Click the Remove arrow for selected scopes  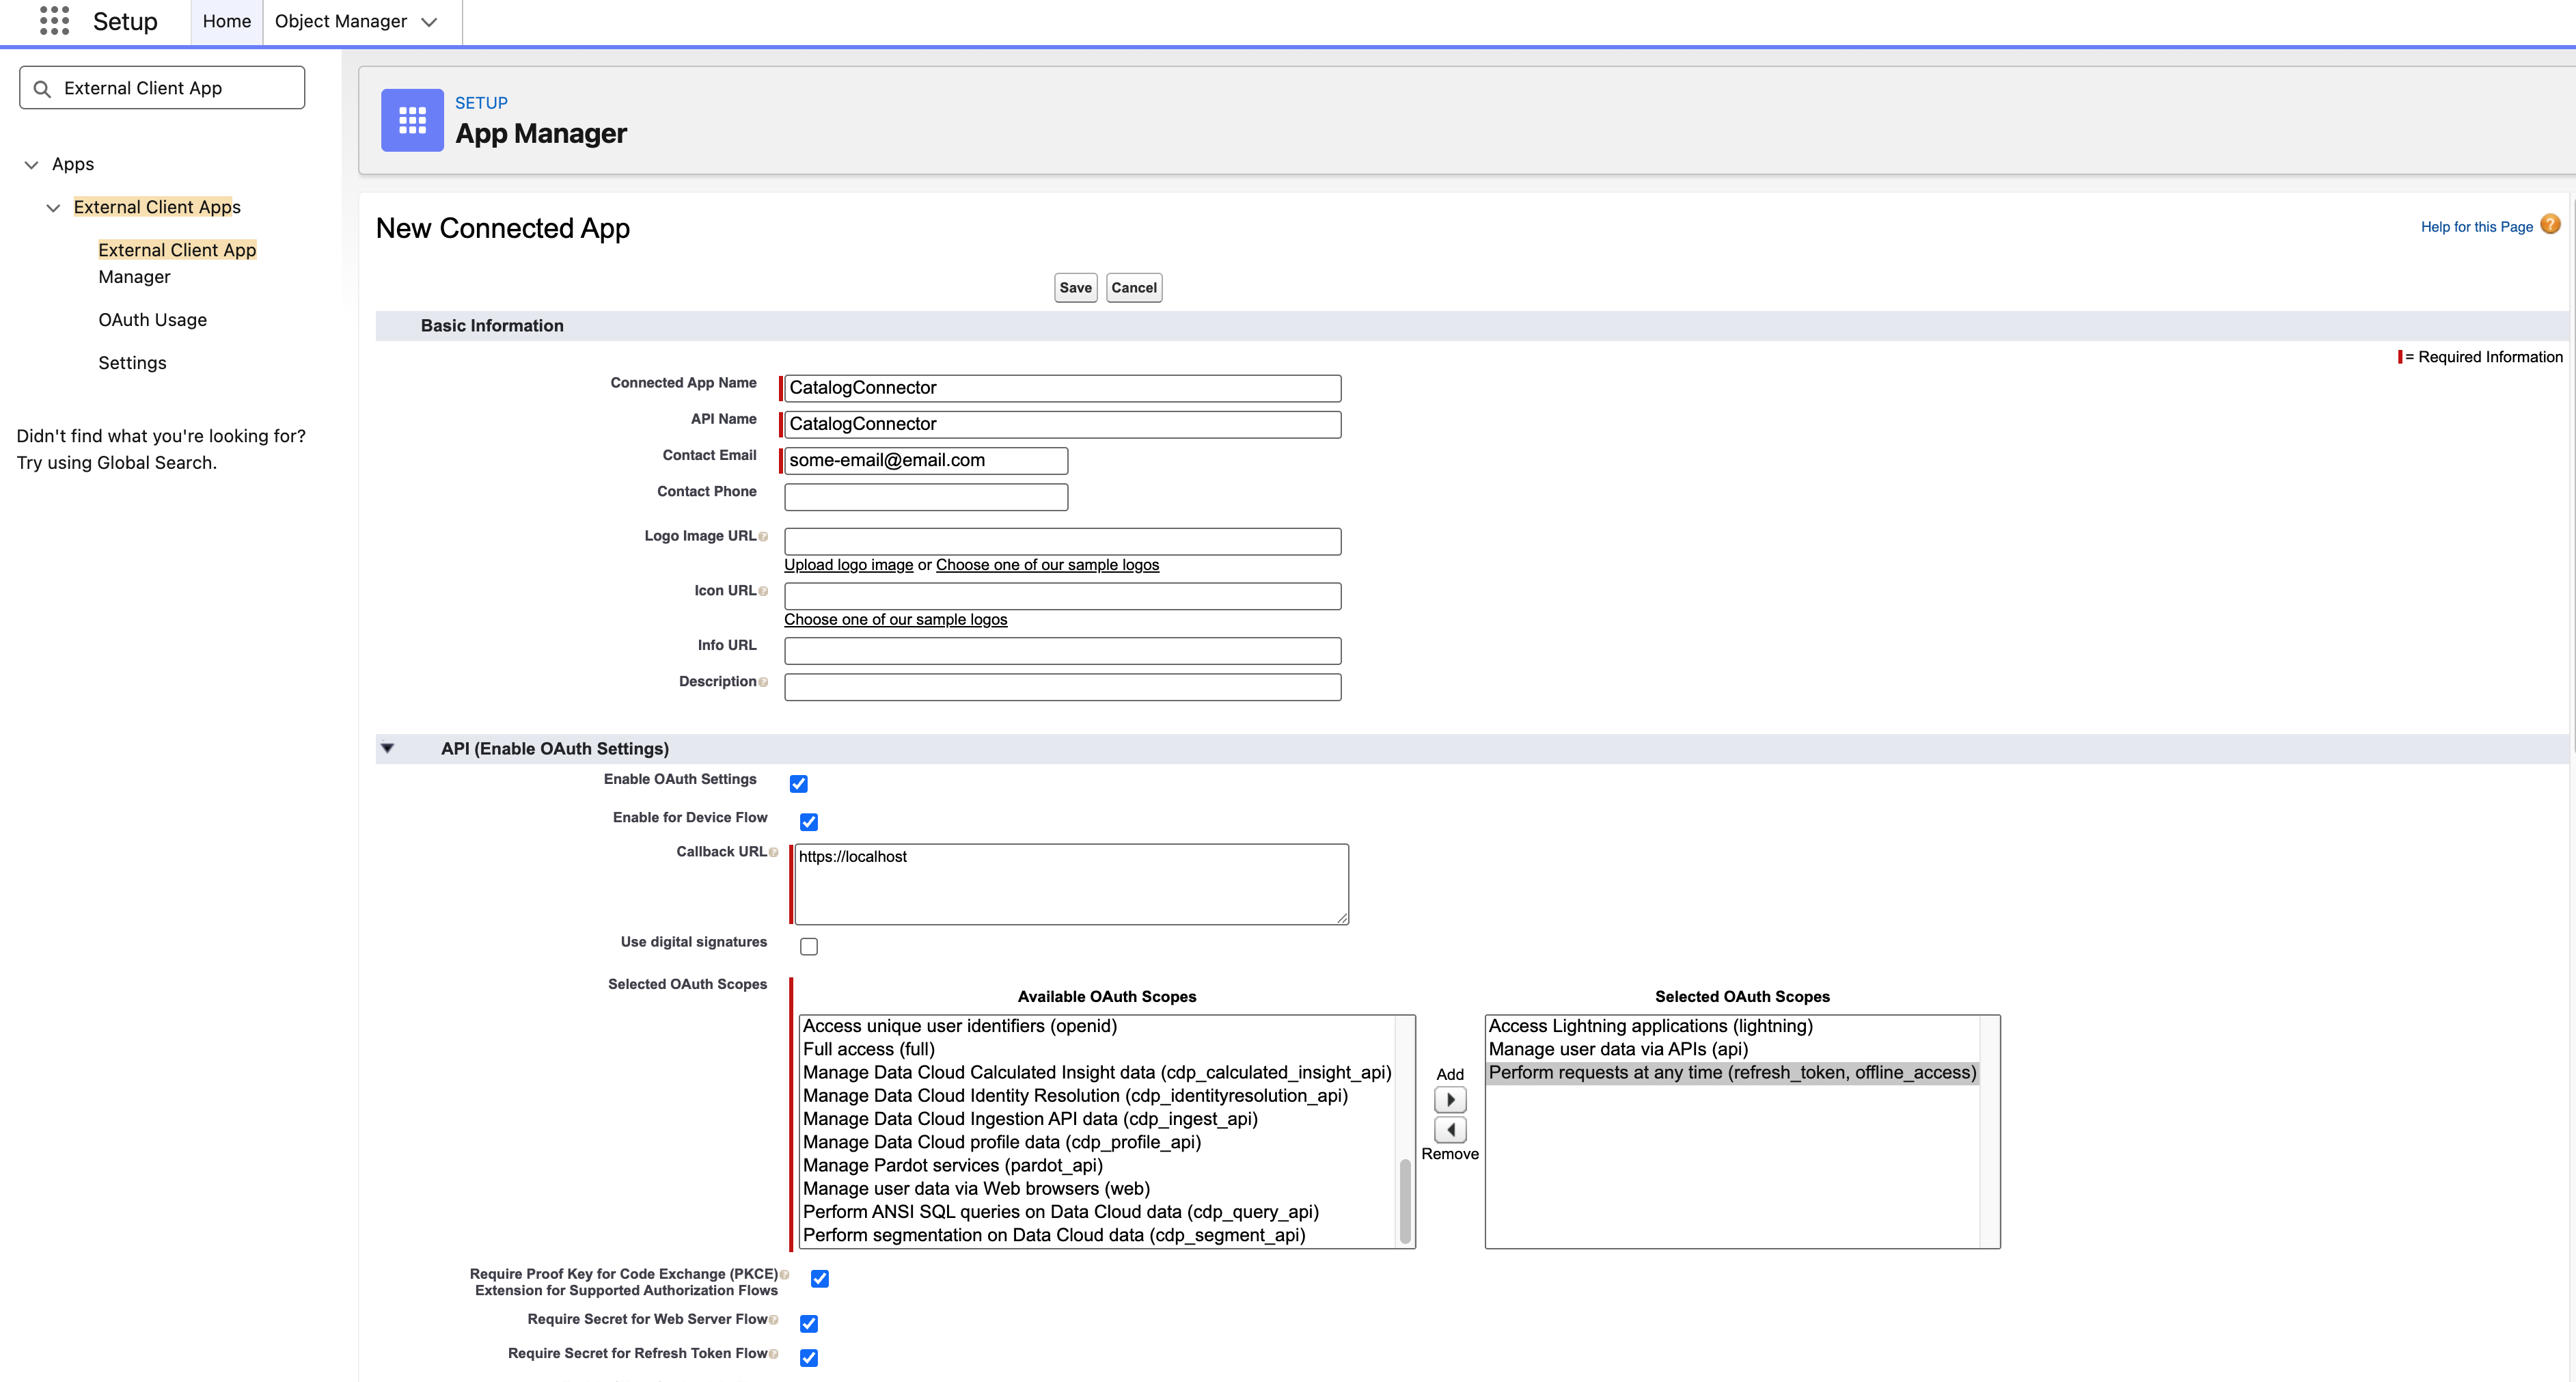(1451, 1130)
